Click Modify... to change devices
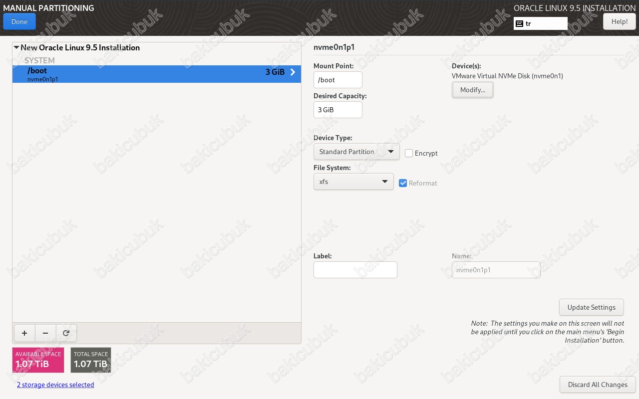 pyautogui.click(x=473, y=90)
